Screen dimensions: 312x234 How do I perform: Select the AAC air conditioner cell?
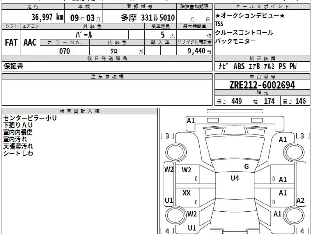point(30,43)
